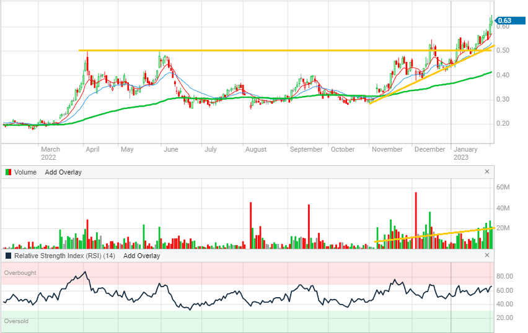This screenshot has height=333, width=528.
Task: Click Add Overlay next to RSI (14)
Action: 141,256
